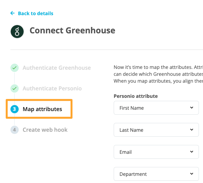This screenshot has width=203, height=183.
Task: Expand the Email chevron arrow
Action: click(192, 152)
